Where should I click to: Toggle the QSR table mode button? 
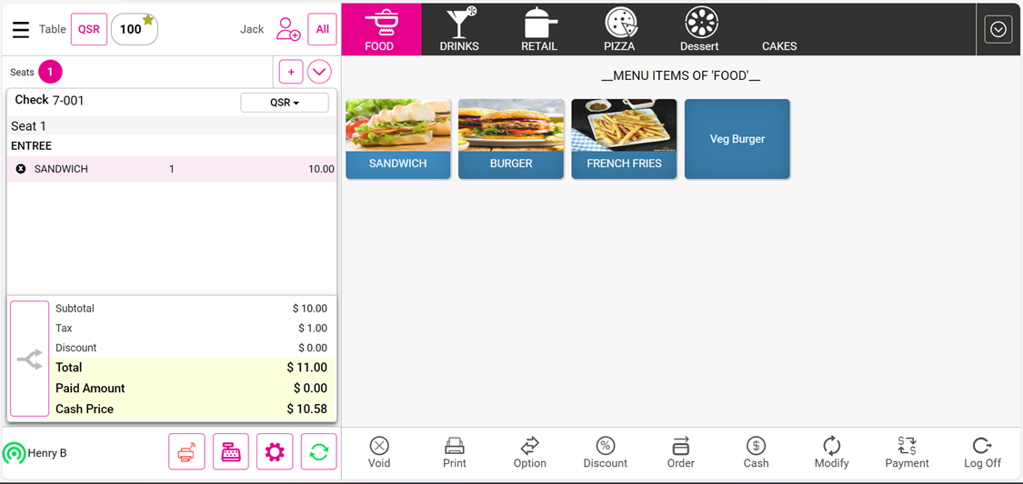(x=89, y=29)
